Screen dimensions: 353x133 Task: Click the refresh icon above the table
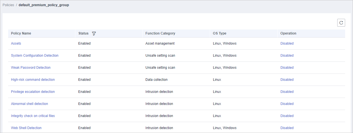(x=341, y=23)
